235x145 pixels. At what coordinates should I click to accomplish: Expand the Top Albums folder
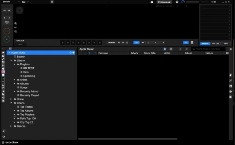(x=14, y=111)
